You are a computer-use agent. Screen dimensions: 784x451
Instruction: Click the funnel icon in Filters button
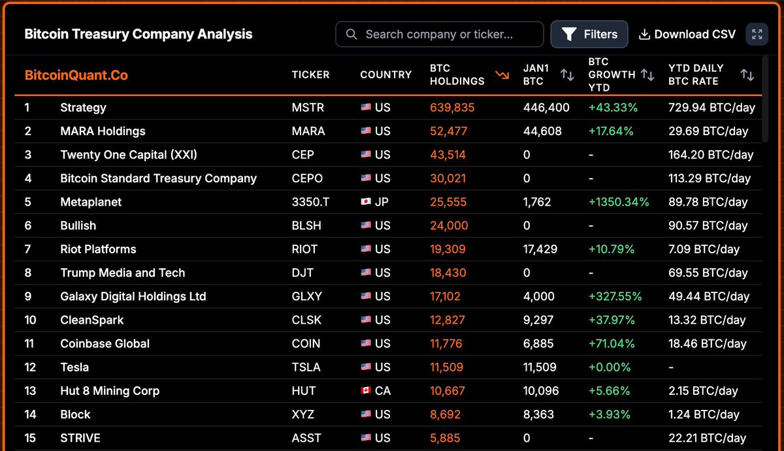(569, 35)
